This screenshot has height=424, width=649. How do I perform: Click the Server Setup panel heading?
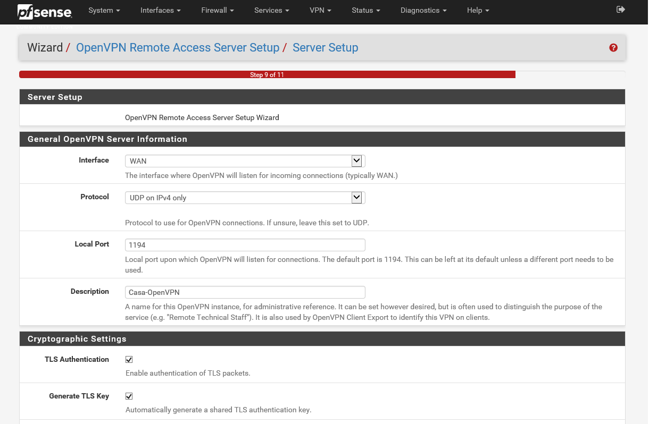(x=322, y=97)
